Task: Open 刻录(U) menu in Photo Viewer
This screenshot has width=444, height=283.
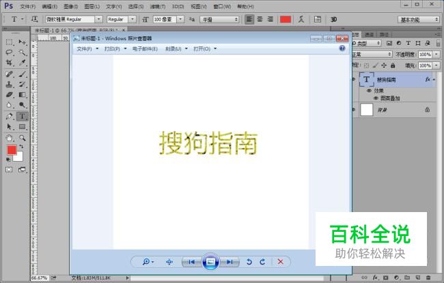Action: click(176, 48)
